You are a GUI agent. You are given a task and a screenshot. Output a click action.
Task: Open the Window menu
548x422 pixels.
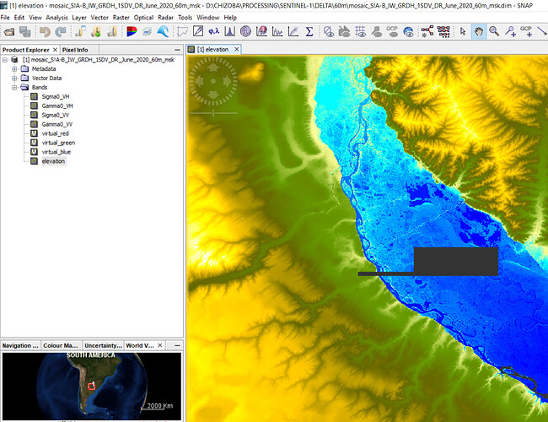208,18
